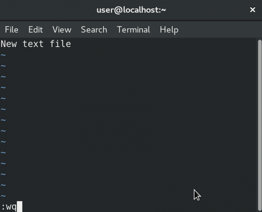Close the terminal window
The image size is (262, 212).
(252, 10)
